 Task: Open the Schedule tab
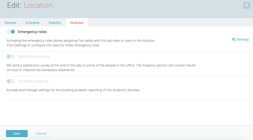[x=32, y=22]
